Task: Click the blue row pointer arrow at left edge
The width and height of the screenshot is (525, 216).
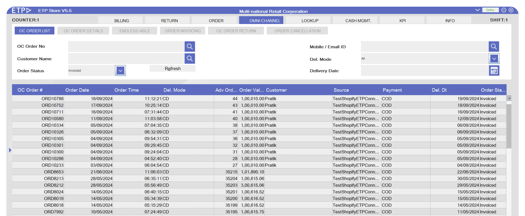Action: point(10,150)
